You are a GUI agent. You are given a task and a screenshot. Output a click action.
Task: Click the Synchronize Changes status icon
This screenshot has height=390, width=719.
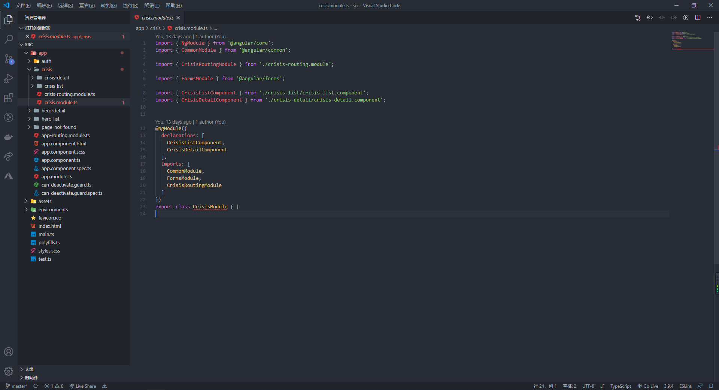click(x=36, y=386)
